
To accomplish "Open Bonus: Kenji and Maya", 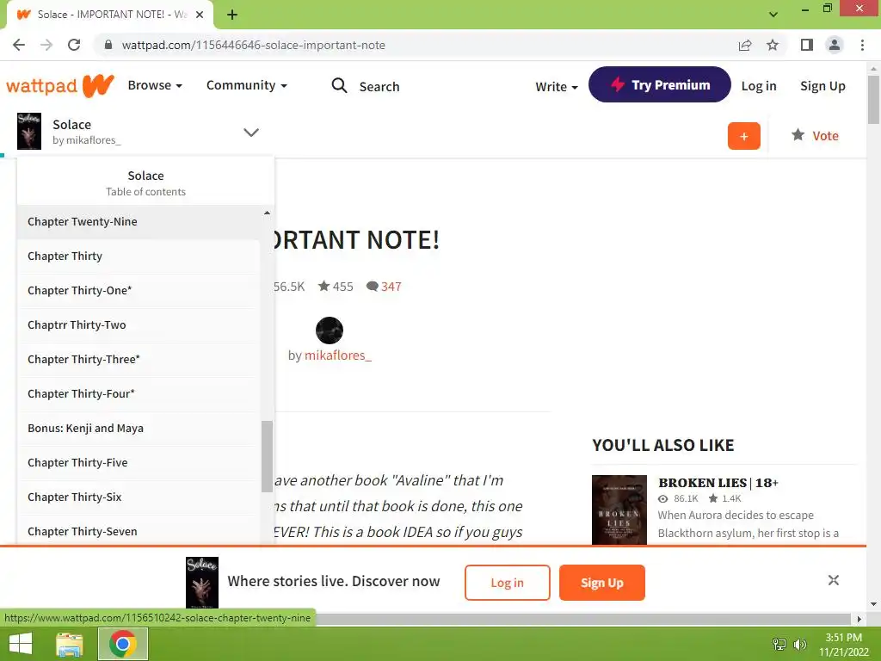I will pos(139,429).
